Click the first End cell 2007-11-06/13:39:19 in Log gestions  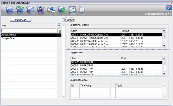point(142,69)
